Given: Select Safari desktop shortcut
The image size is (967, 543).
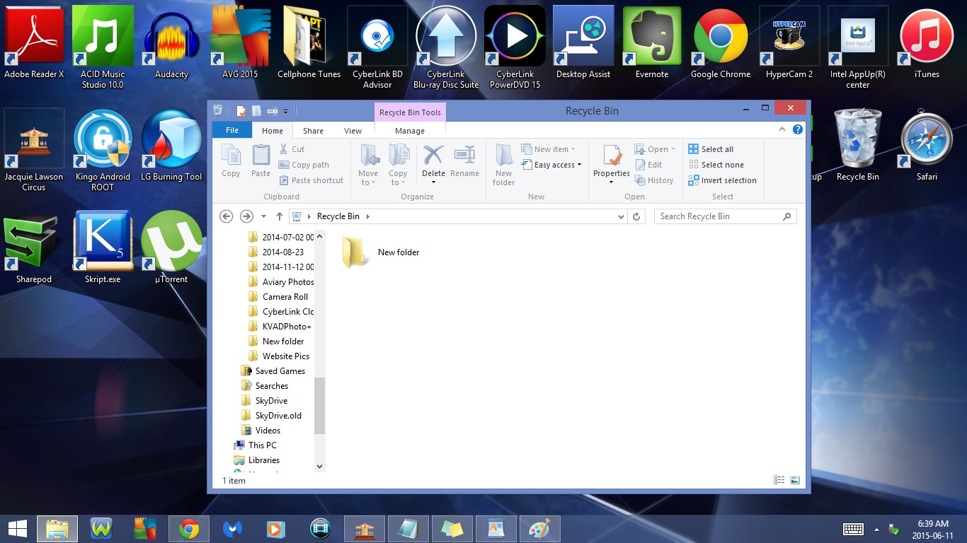Looking at the screenshot, I should point(927,145).
